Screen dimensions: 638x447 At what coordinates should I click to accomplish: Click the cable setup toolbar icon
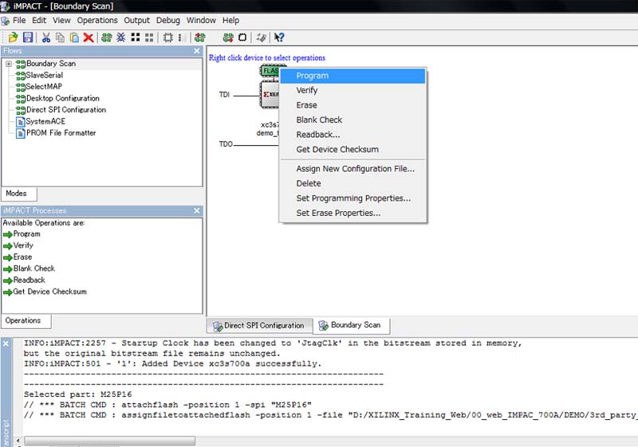(262, 37)
